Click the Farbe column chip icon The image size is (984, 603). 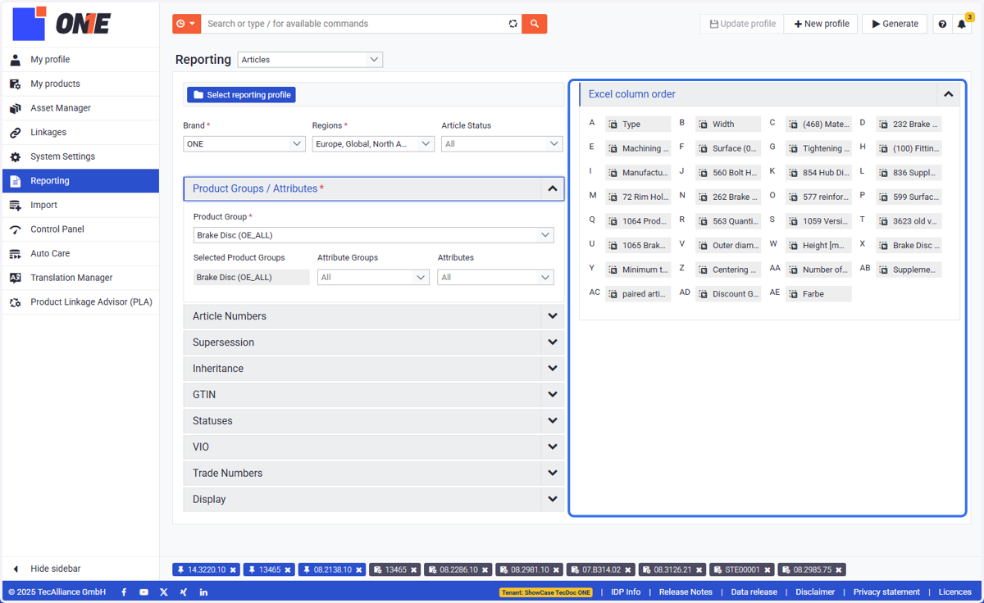coord(793,293)
